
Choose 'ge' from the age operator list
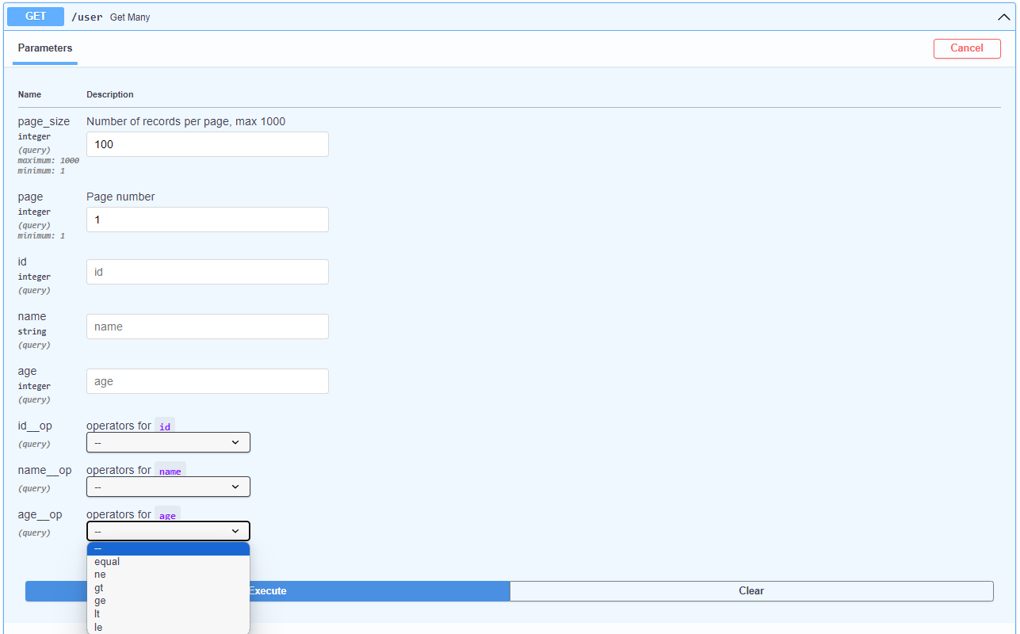[168, 601]
